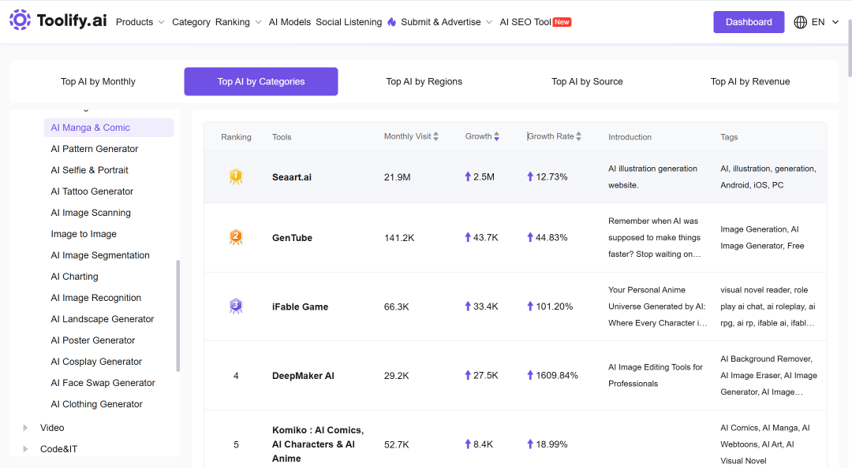Sort by Growth Rate arrows icon
This screenshot has width=852, height=468.
pos(579,137)
